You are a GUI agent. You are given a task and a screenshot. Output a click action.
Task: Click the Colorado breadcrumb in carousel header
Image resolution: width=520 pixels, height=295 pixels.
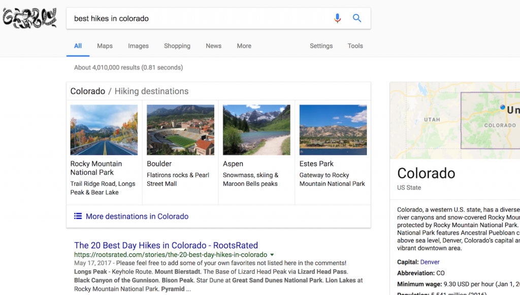[87, 91]
